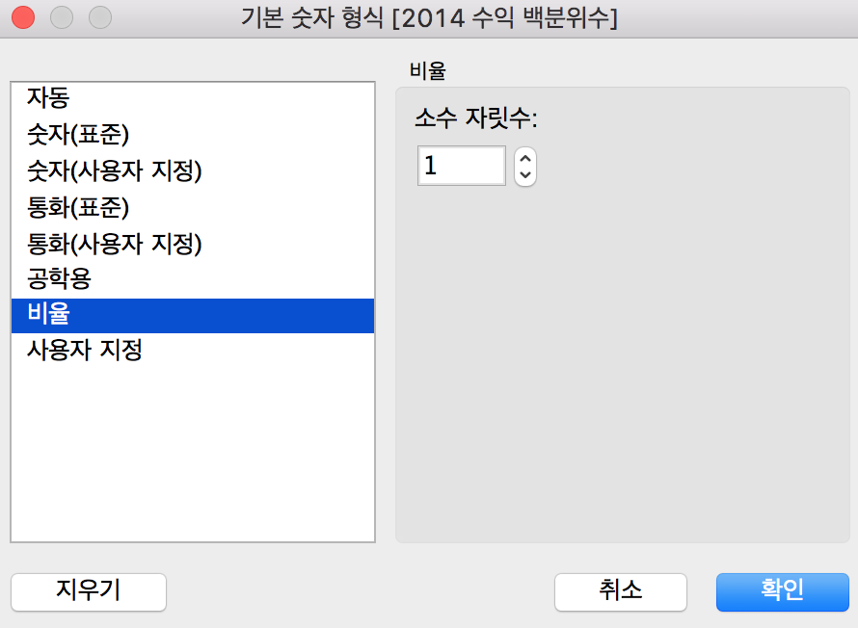
Task: Select highlighted 비율 percentage format
Action: [193, 315]
